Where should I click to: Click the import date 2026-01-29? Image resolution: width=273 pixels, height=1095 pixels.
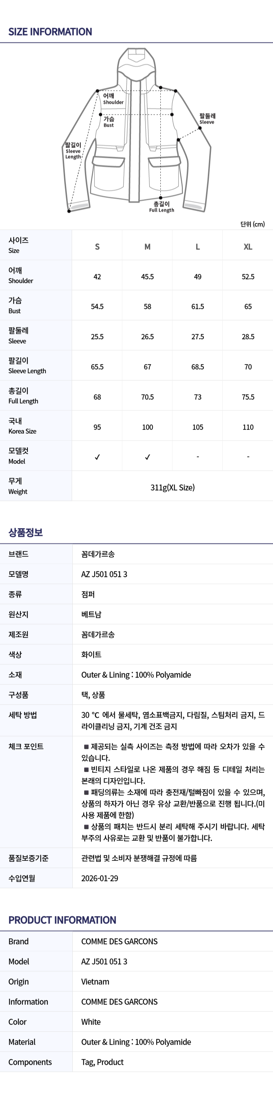pos(100,878)
